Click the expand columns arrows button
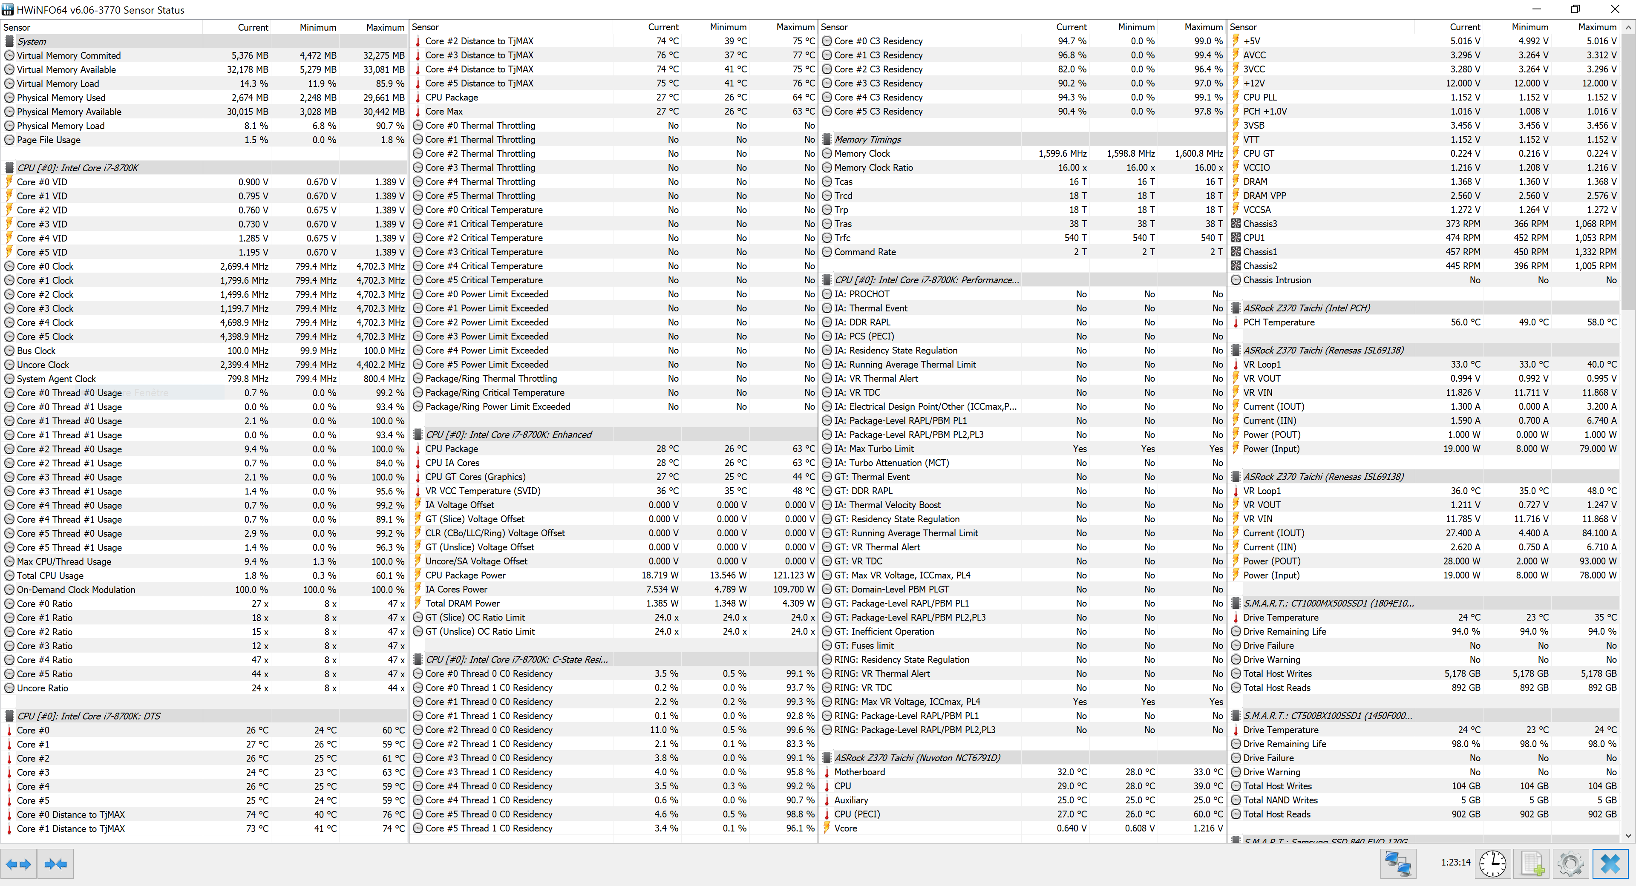Viewport: 1636px width, 886px height. (18, 864)
